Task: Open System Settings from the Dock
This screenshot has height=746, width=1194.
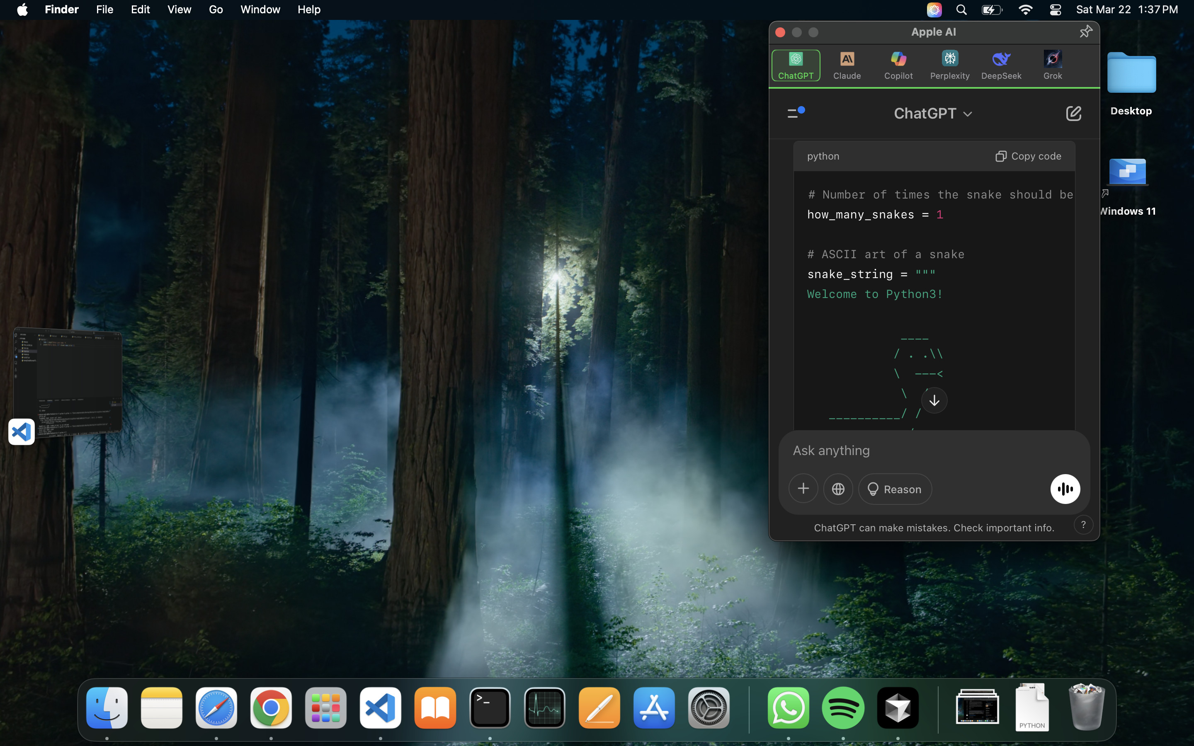Action: point(709,707)
